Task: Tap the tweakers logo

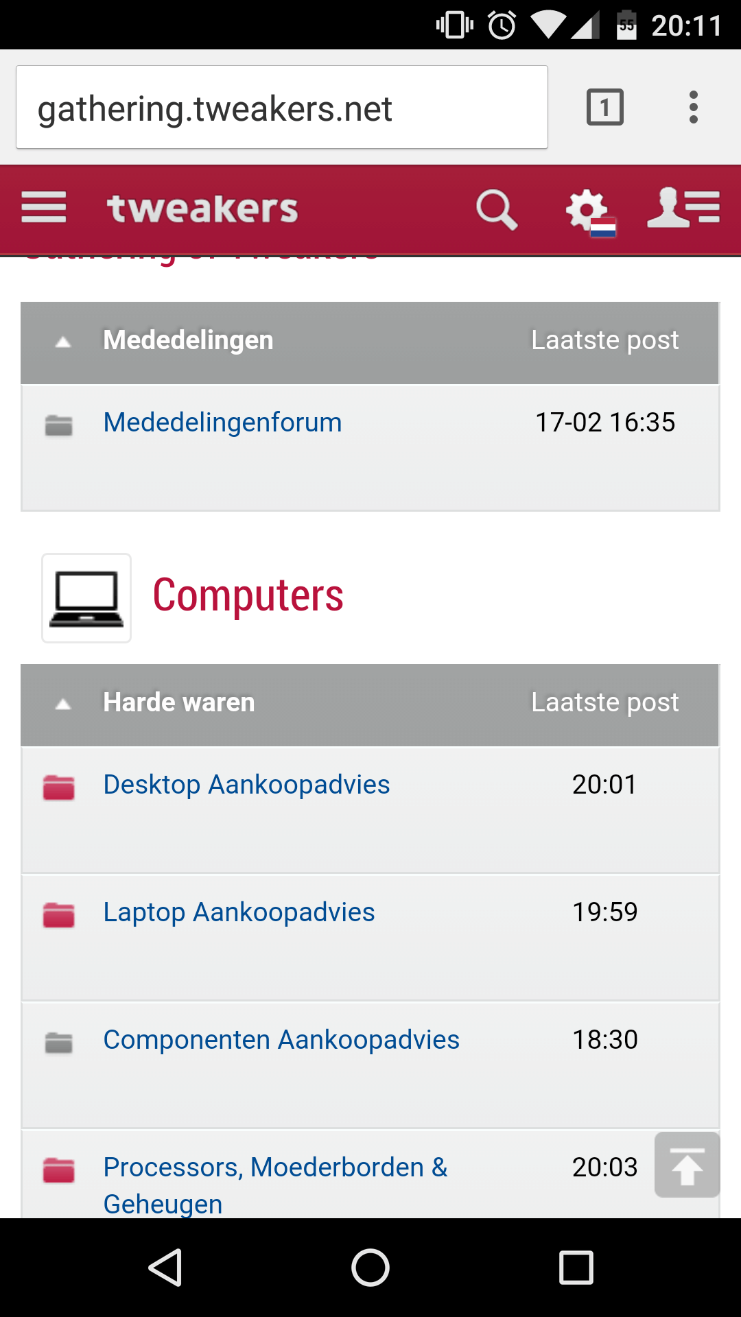Action: pos(202,209)
